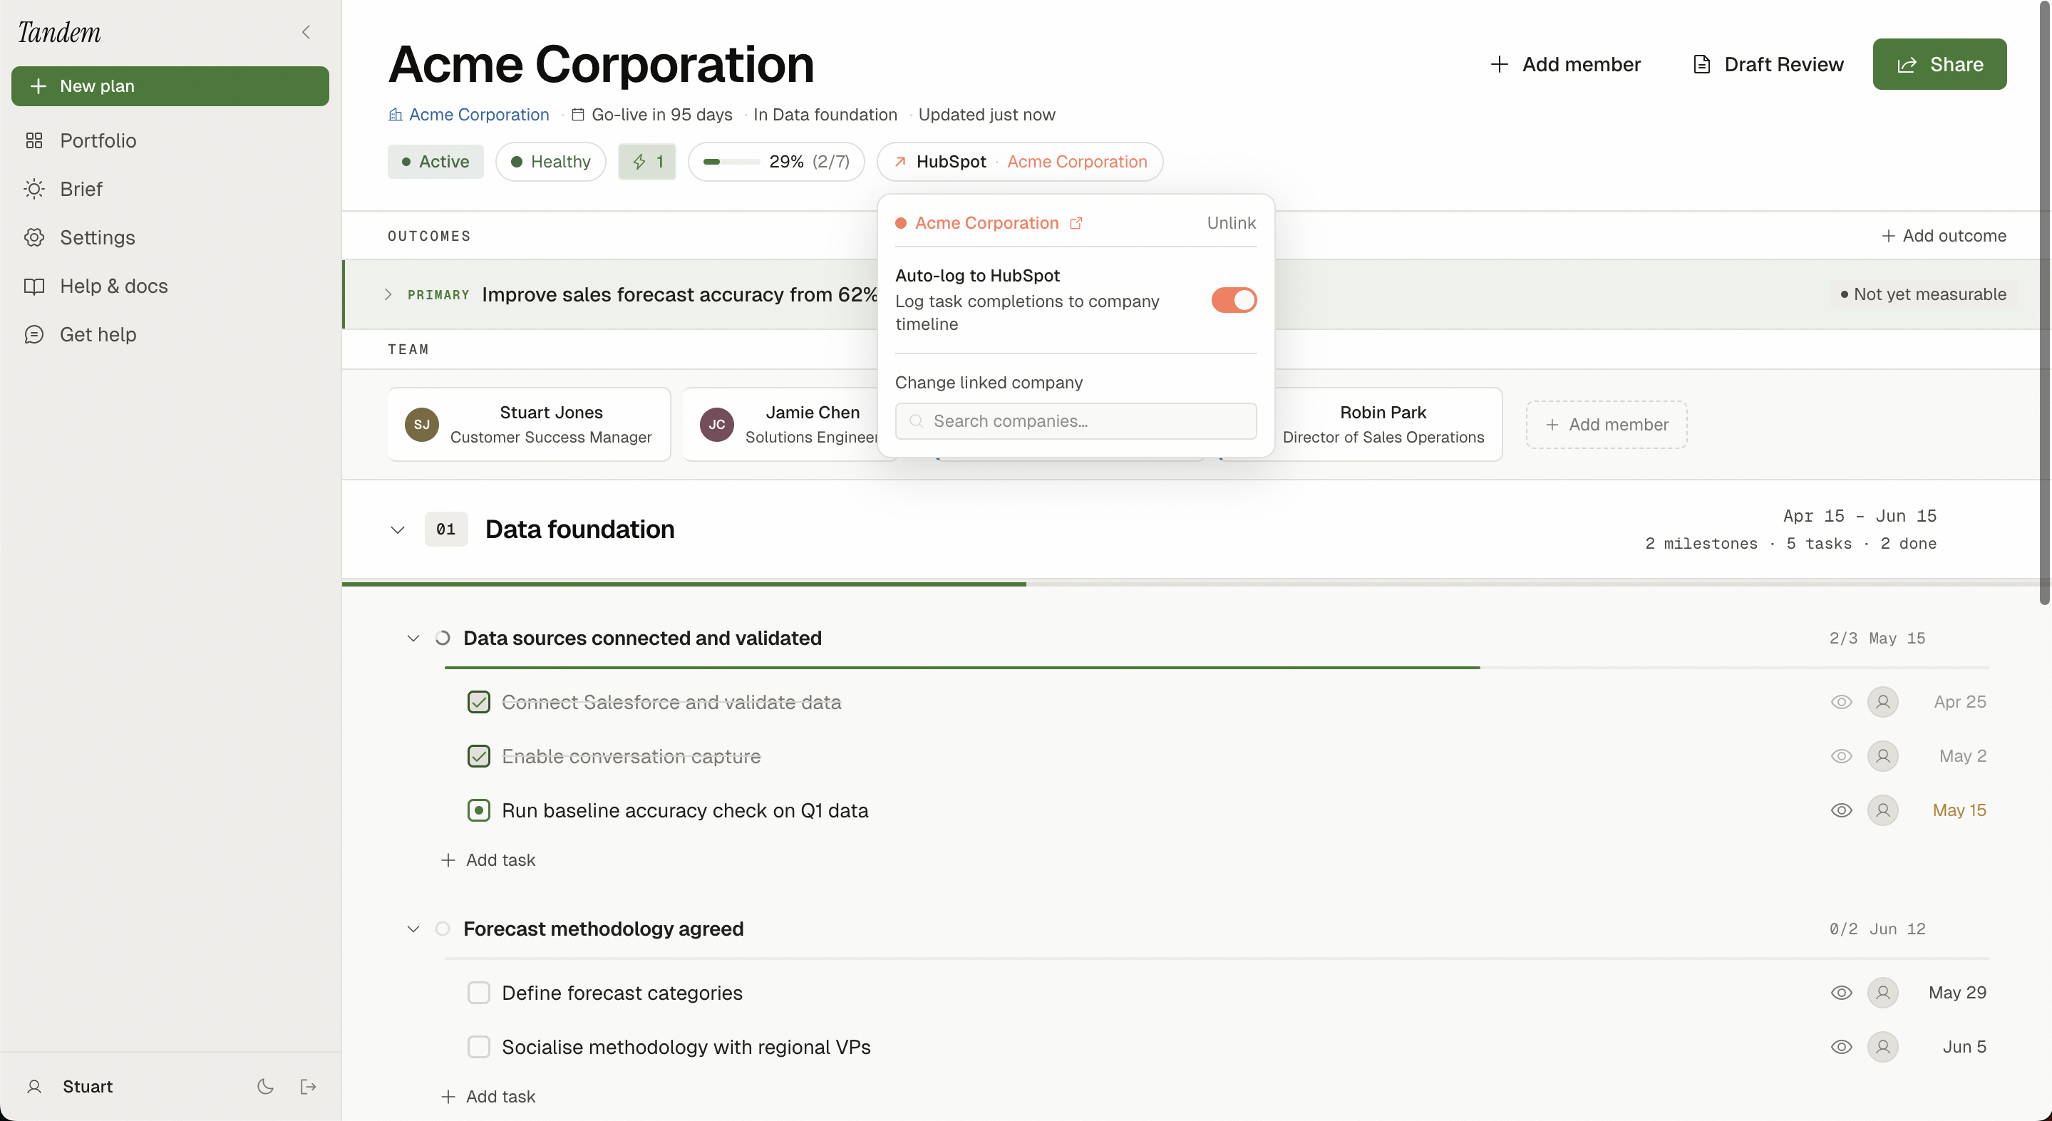Click the Search companies field

click(x=1076, y=421)
